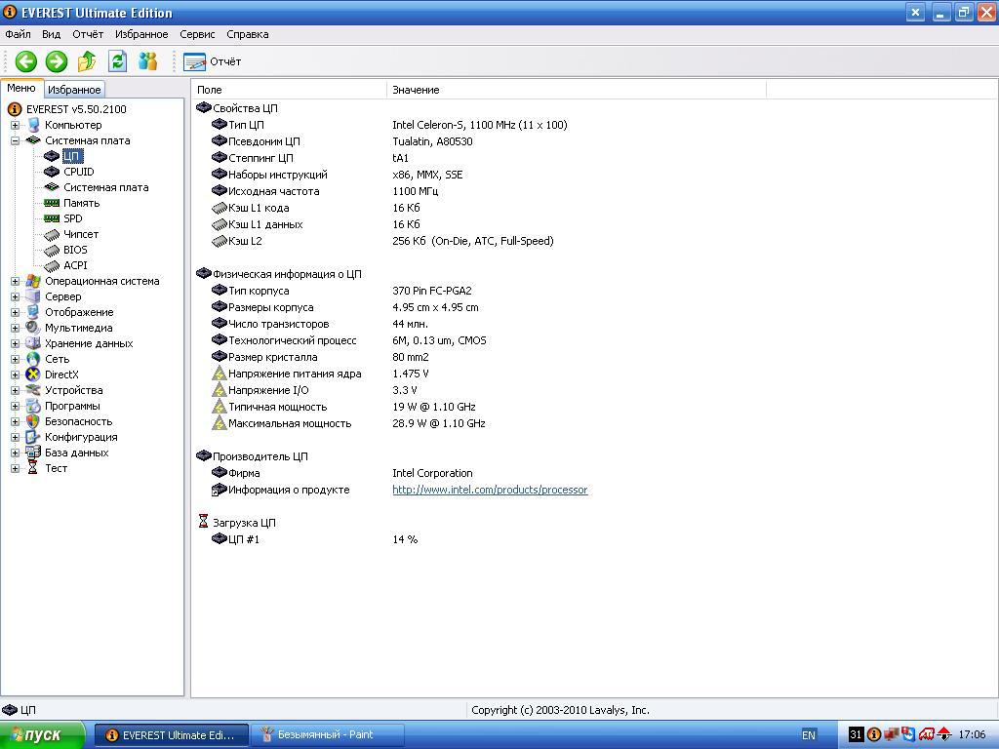Viewport: 999px width, 749px height.
Task: Click the green Forward arrow toolbar icon
Action: [x=57, y=61]
